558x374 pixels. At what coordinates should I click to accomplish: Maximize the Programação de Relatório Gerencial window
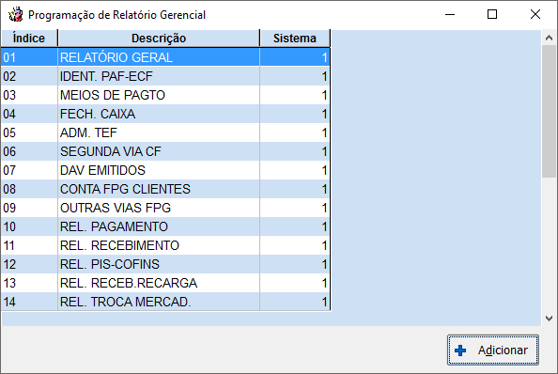pos(492,15)
